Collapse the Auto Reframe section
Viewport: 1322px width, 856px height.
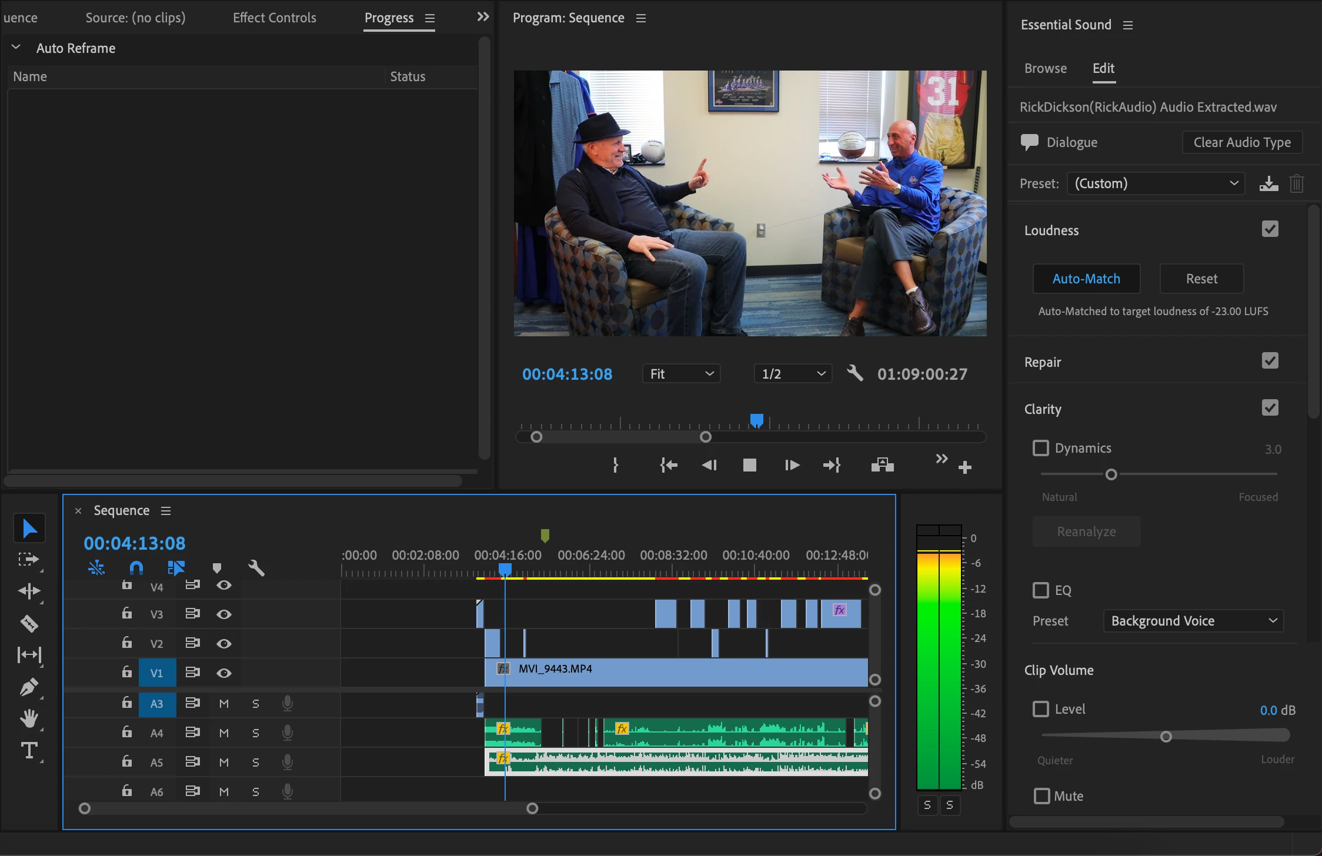[x=16, y=48]
